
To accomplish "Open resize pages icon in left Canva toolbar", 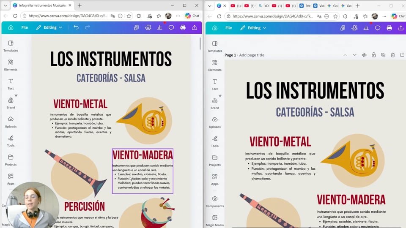I will click(136, 27).
